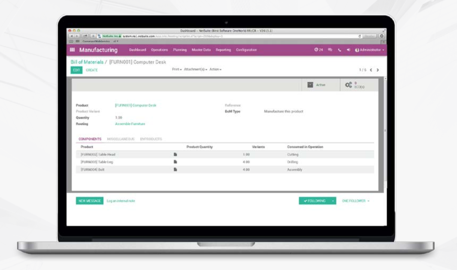
Task: Open the Operations menu
Action: coord(159,50)
